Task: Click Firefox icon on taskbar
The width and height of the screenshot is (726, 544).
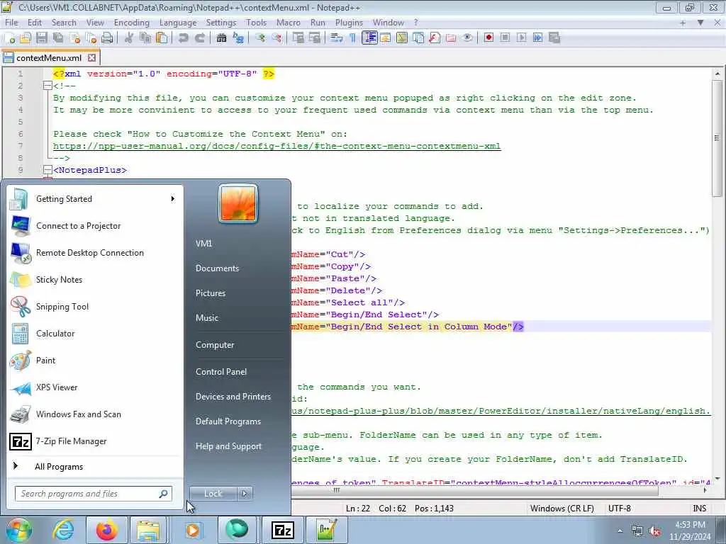Action: click(x=106, y=530)
